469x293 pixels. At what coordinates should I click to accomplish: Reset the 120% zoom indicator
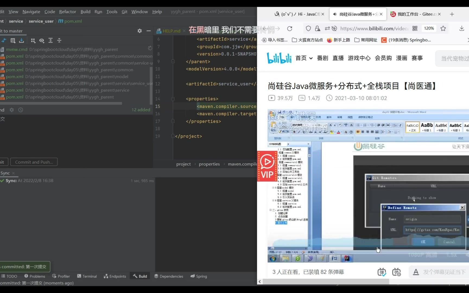click(429, 28)
